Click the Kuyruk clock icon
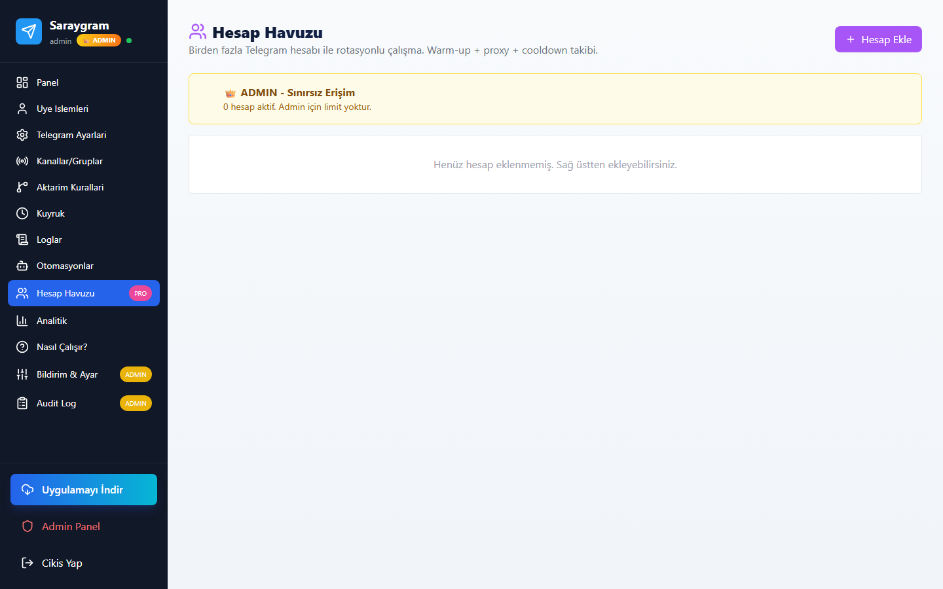Viewport: 943px width, 589px height. click(22, 213)
